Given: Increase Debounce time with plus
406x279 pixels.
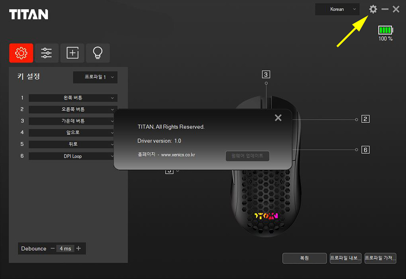Looking at the screenshot, I should click(x=78, y=249).
